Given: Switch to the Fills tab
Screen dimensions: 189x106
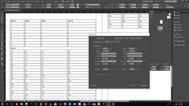Looking at the screenshot, I should 127,39.
